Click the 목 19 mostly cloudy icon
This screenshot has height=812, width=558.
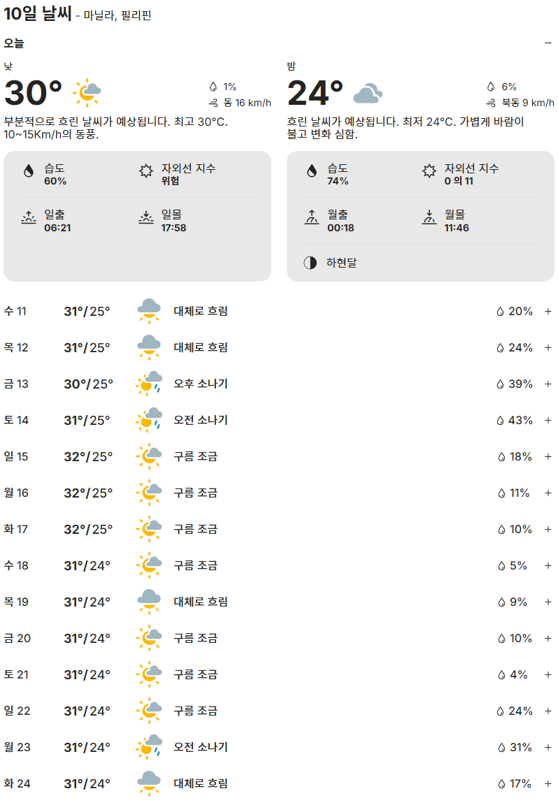pos(149,601)
